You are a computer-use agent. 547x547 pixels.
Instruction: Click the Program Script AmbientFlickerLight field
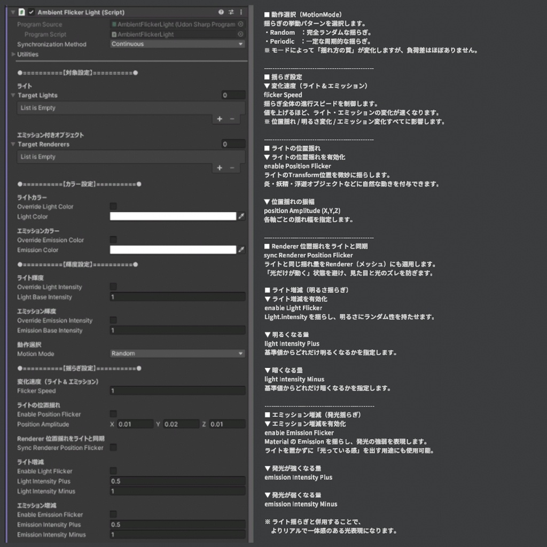pos(174,34)
